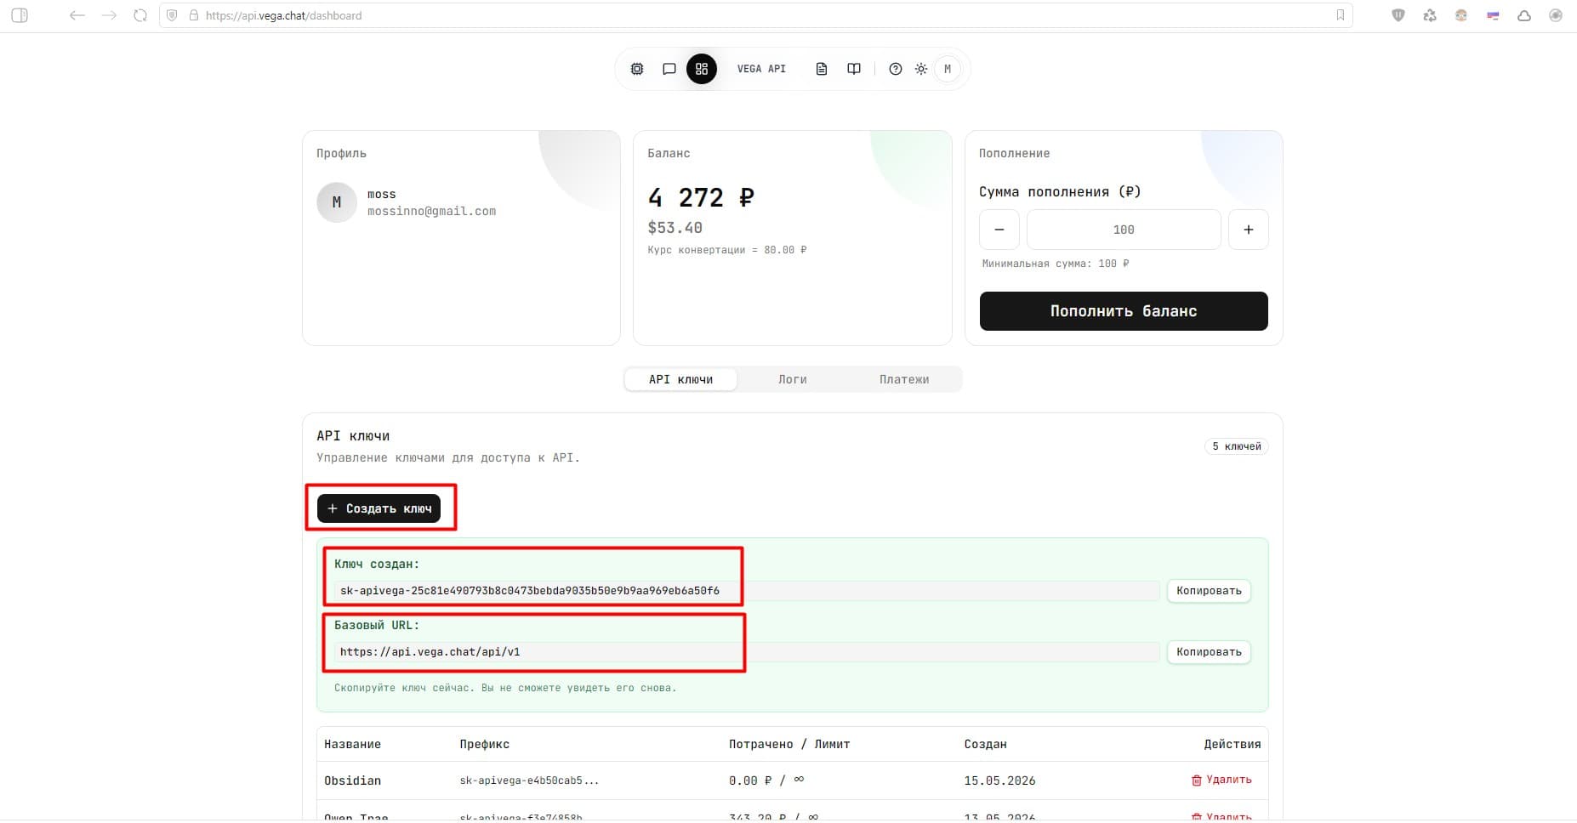Click the dollar balance $53.40

(675, 228)
